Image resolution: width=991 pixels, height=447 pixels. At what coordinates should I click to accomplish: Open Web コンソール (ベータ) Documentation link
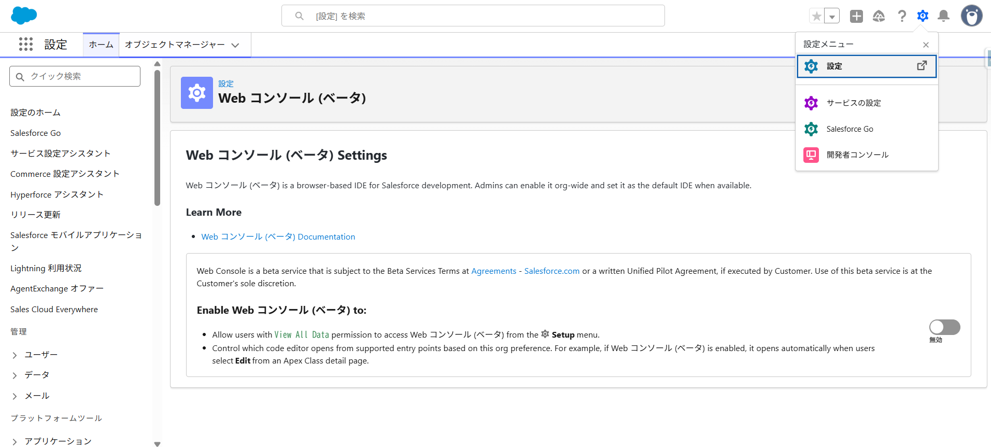click(x=278, y=236)
